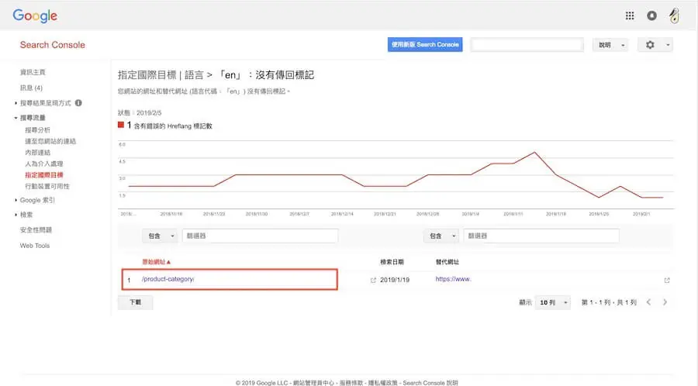698x386 pixels.
Task: Open 搜尋分析 in the sidebar
Action: [37, 130]
